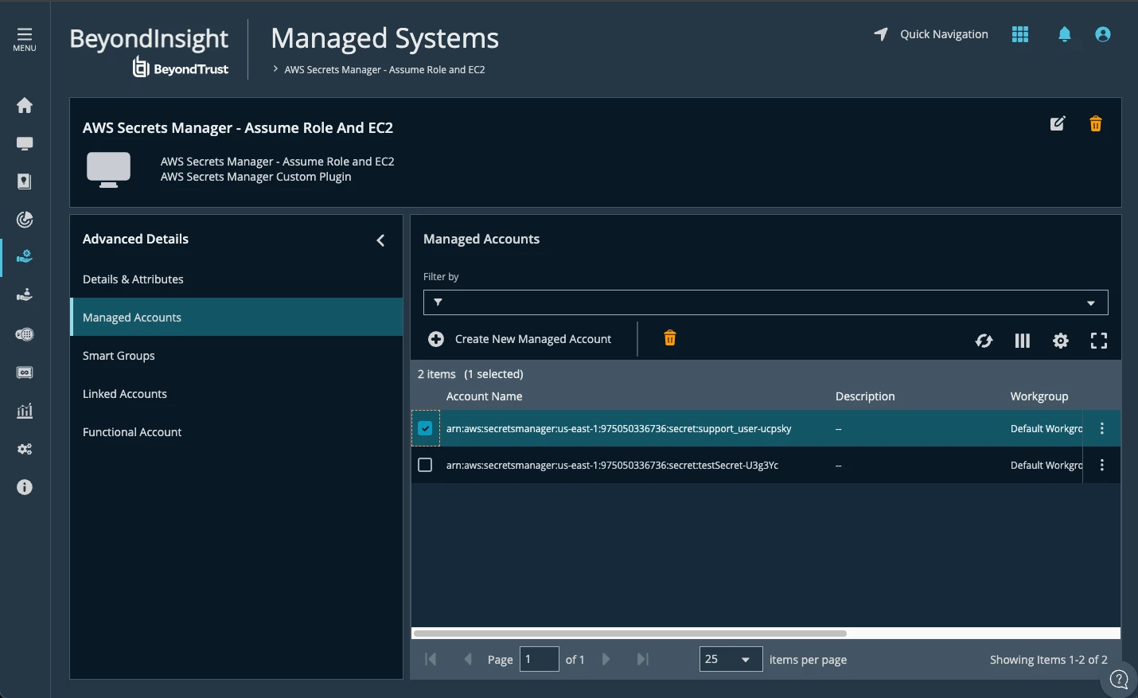
Task: Uncheck the support_user-ucpsky account checkbox
Action: point(425,428)
